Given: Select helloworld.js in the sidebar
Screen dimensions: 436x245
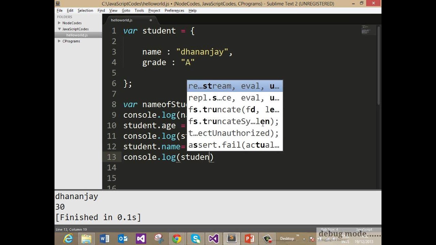Looking at the screenshot, I should (x=77, y=35).
